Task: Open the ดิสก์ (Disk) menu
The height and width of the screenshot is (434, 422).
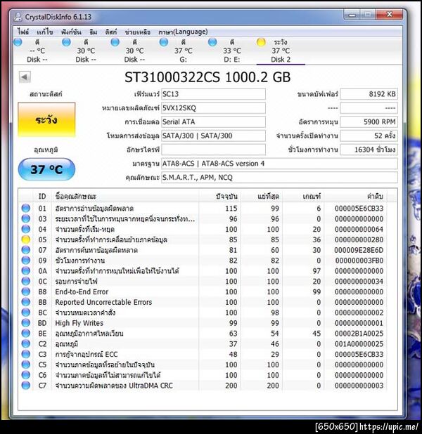Action: point(111,32)
